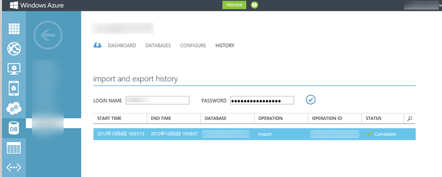442x177 pixels.
Task: Click inside the LOGIN NAME field
Action: pos(158,100)
